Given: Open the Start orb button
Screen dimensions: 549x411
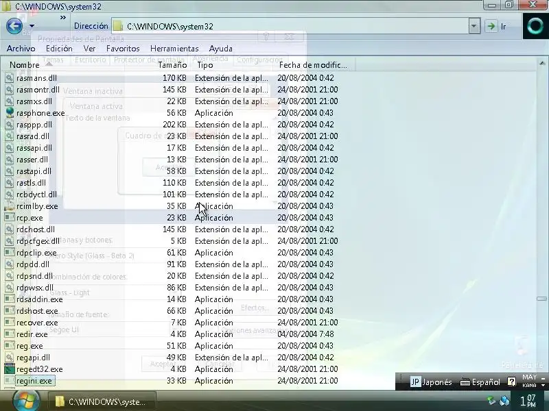Looking at the screenshot, I should coord(25,401).
